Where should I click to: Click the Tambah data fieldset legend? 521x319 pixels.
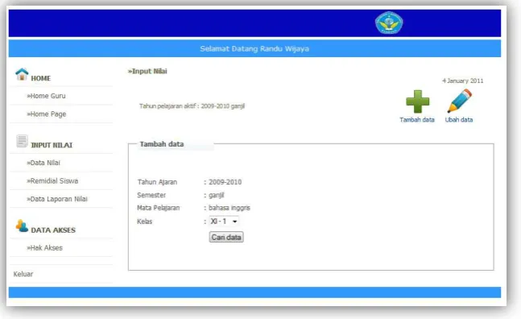[162, 144]
